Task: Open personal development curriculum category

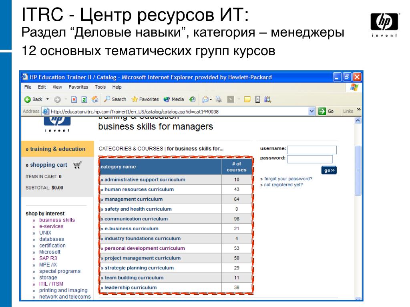Action: pos(145,248)
